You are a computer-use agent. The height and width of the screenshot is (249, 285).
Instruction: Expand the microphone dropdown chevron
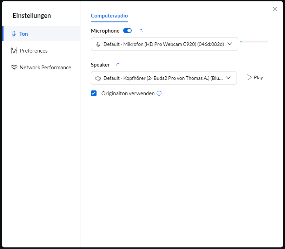[230, 44]
